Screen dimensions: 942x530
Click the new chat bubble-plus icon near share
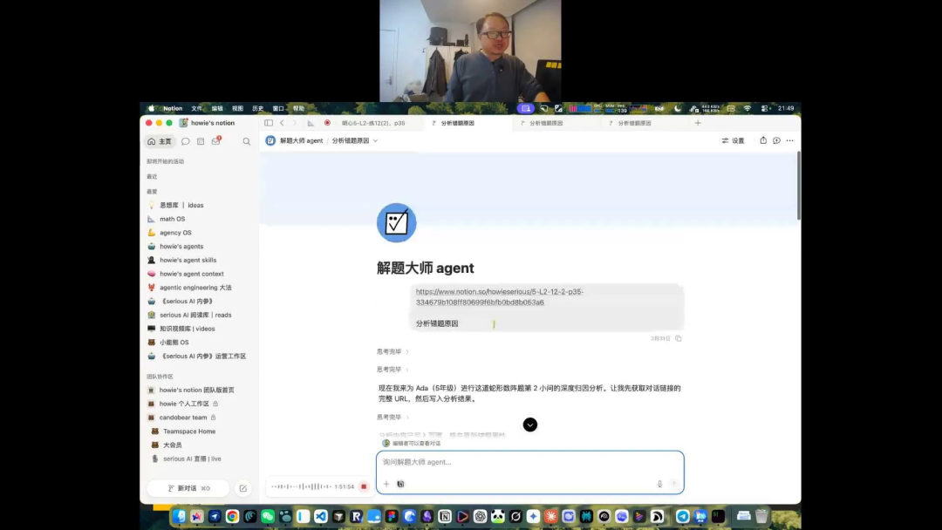[x=777, y=140]
